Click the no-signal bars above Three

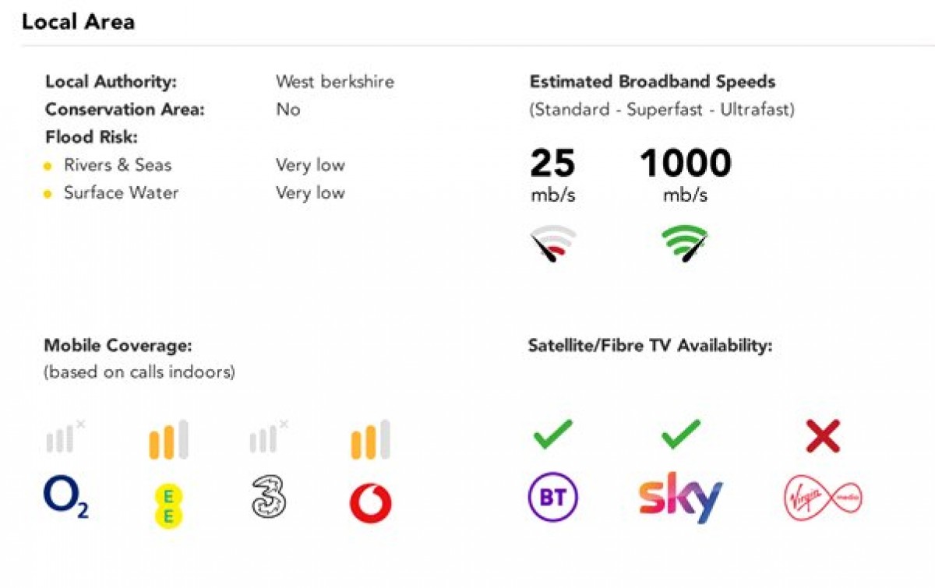pos(269,437)
